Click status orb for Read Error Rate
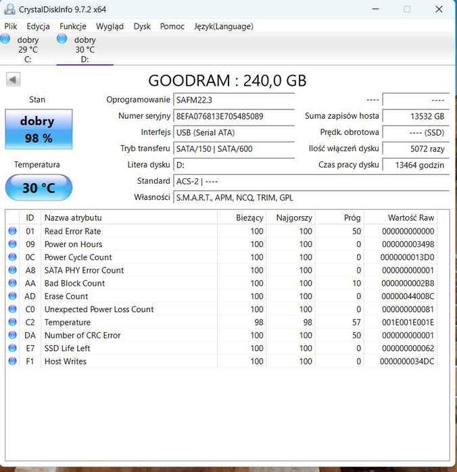The image size is (457, 472). [x=12, y=231]
